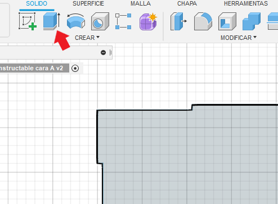
Task: Activate the Extrude tool
Action: 52,21
